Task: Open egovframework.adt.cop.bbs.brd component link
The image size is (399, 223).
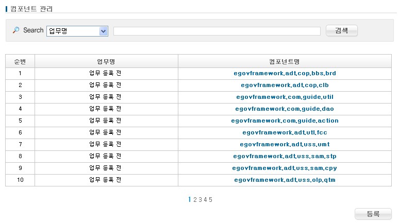Action: tap(285, 74)
